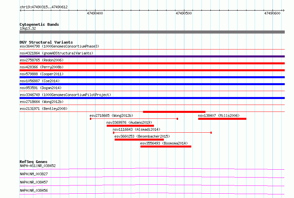This screenshot has height=198, width=294.
Task: Click the thick red esv2131971 Bentley2008 segment
Action: [x=174, y=112]
